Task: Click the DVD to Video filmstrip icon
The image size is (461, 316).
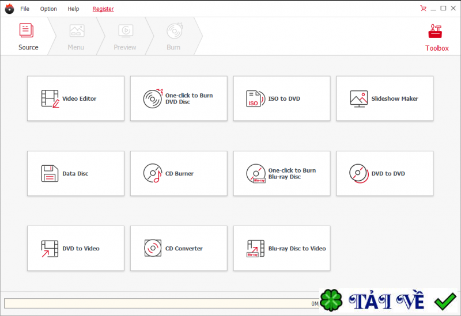Action: [50, 249]
